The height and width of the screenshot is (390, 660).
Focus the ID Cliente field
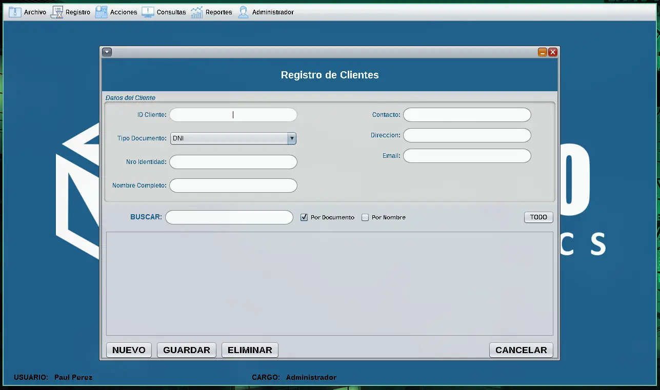(x=233, y=115)
